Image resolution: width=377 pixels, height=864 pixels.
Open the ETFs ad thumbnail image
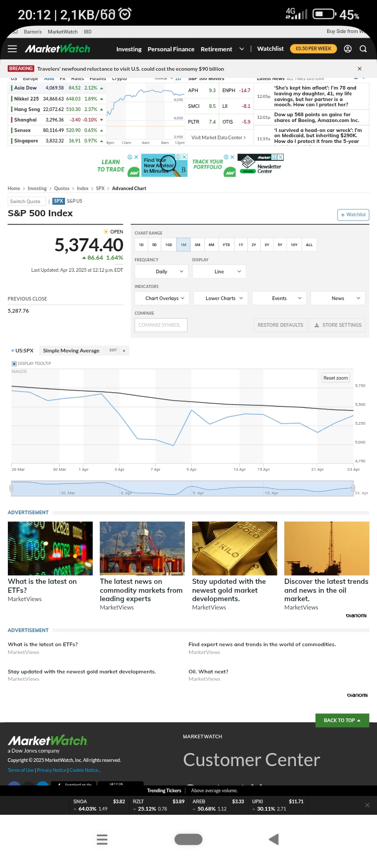(x=50, y=548)
